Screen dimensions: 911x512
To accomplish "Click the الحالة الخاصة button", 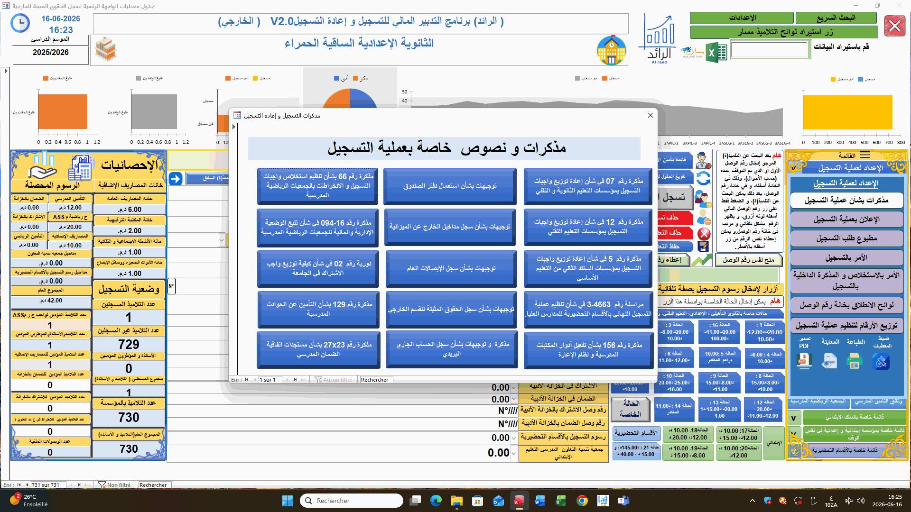I will pos(630,409).
